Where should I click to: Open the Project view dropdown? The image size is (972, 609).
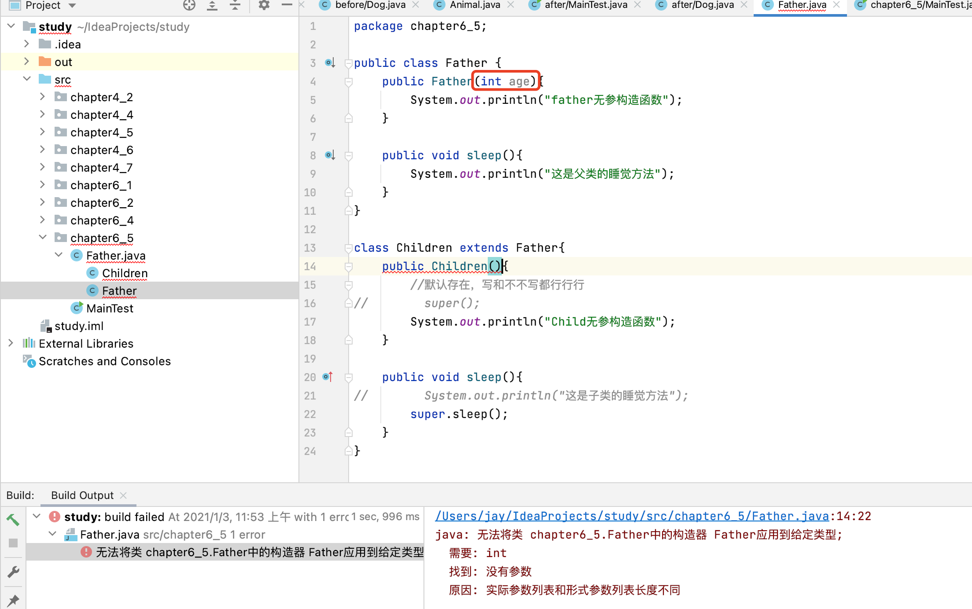tap(73, 5)
